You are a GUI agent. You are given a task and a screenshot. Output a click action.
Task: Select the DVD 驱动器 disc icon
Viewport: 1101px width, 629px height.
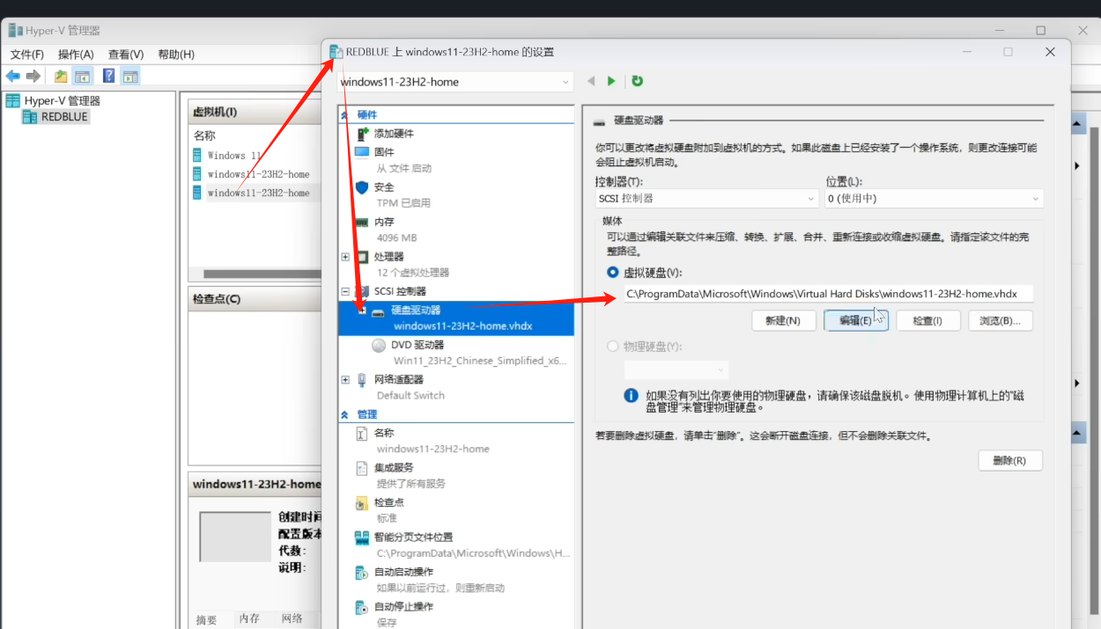point(379,345)
